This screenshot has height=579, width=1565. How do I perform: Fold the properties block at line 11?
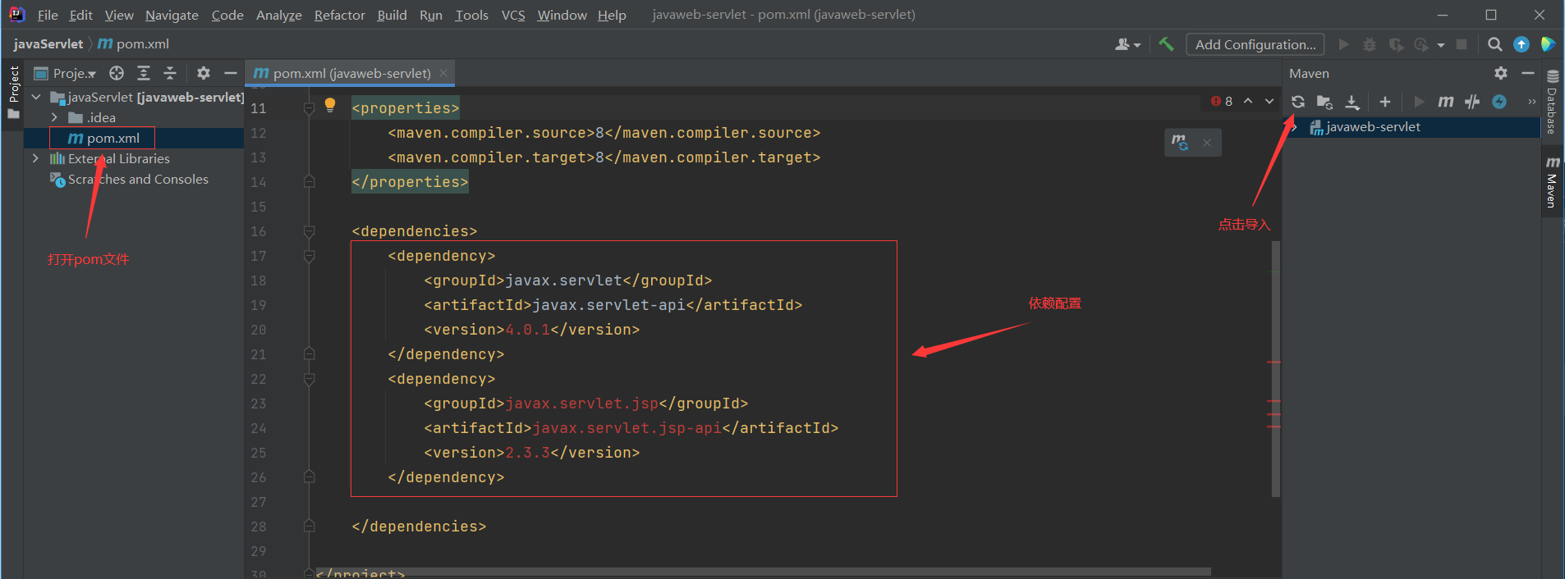click(x=310, y=108)
